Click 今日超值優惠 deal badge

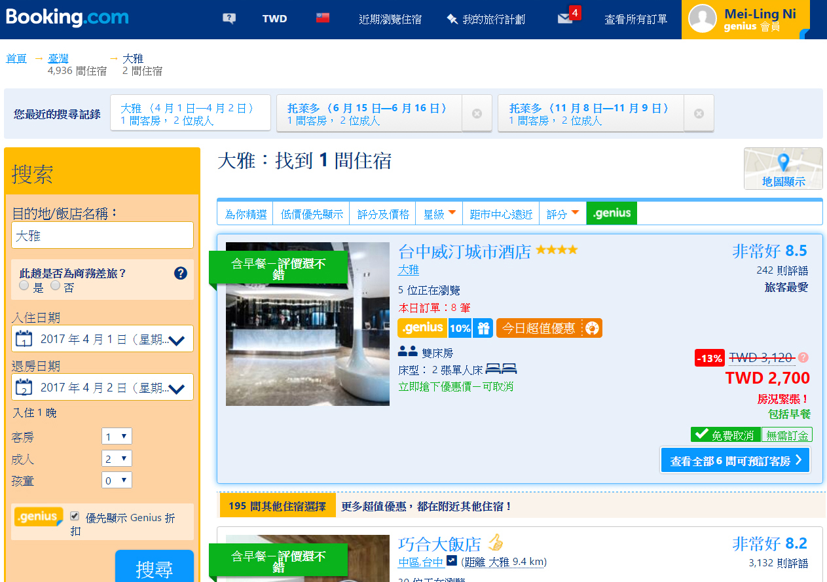pyautogui.click(x=549, y=328)
